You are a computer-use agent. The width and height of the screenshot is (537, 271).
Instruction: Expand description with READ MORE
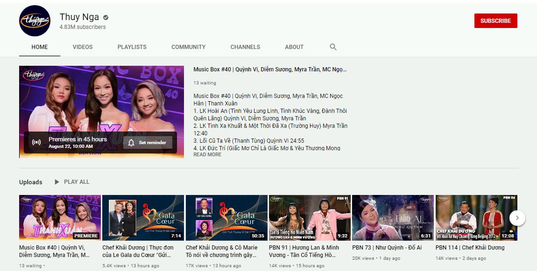click(x=207, y=154)
